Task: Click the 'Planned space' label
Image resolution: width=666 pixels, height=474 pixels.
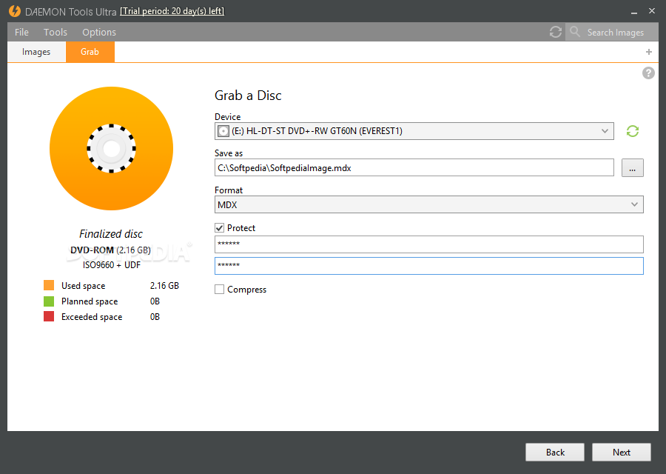Action: click(90, 301)
